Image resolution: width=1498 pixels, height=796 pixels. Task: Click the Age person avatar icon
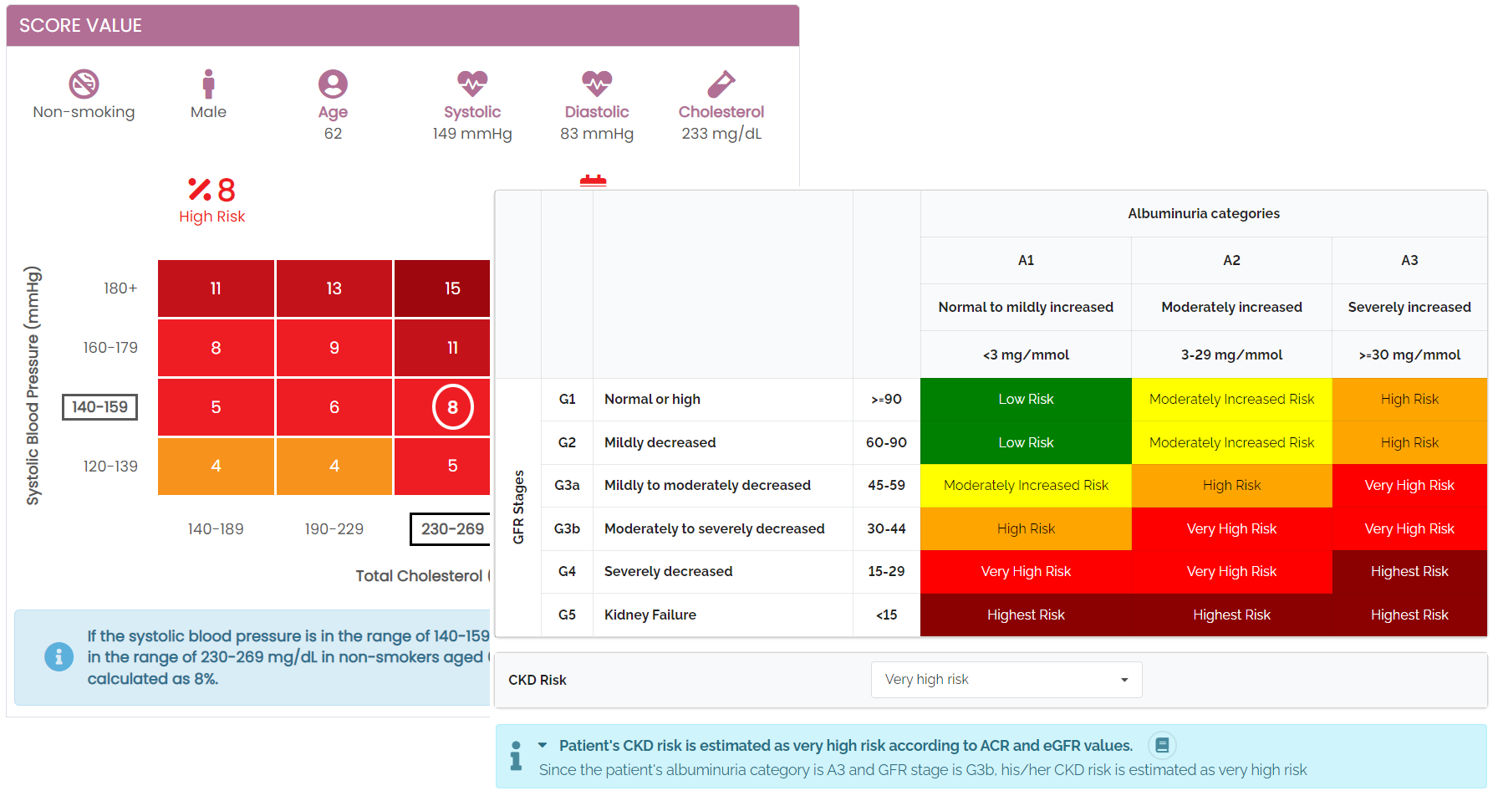coord(333,84)
